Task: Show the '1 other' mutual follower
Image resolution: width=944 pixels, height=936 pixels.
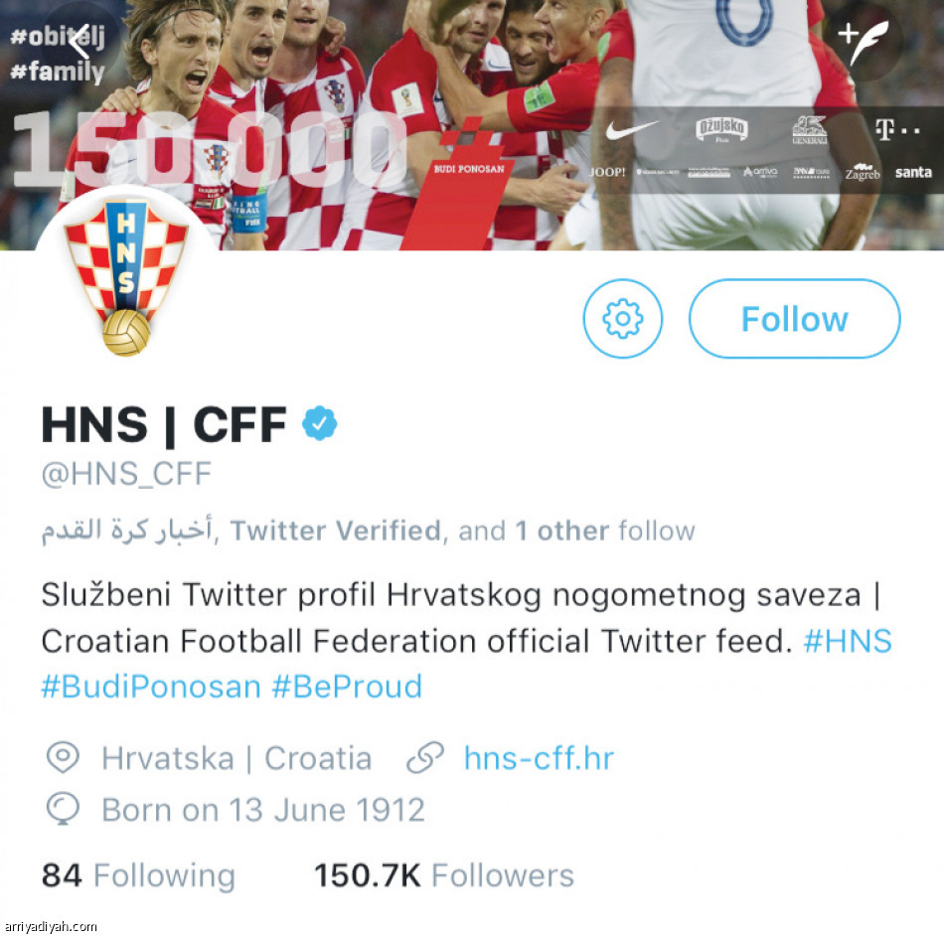Action: (560, 532)
